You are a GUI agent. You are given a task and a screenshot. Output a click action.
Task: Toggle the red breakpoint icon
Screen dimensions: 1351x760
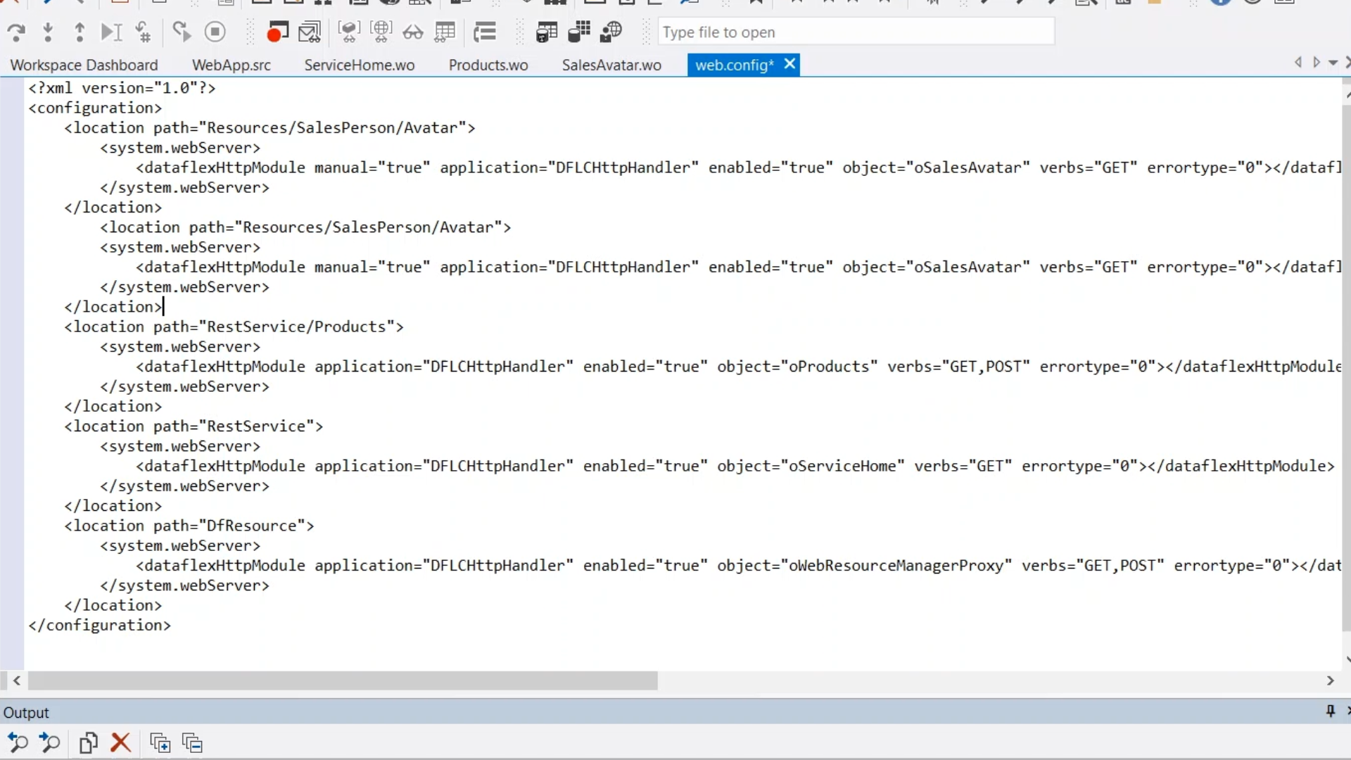(x=277, y=32)
